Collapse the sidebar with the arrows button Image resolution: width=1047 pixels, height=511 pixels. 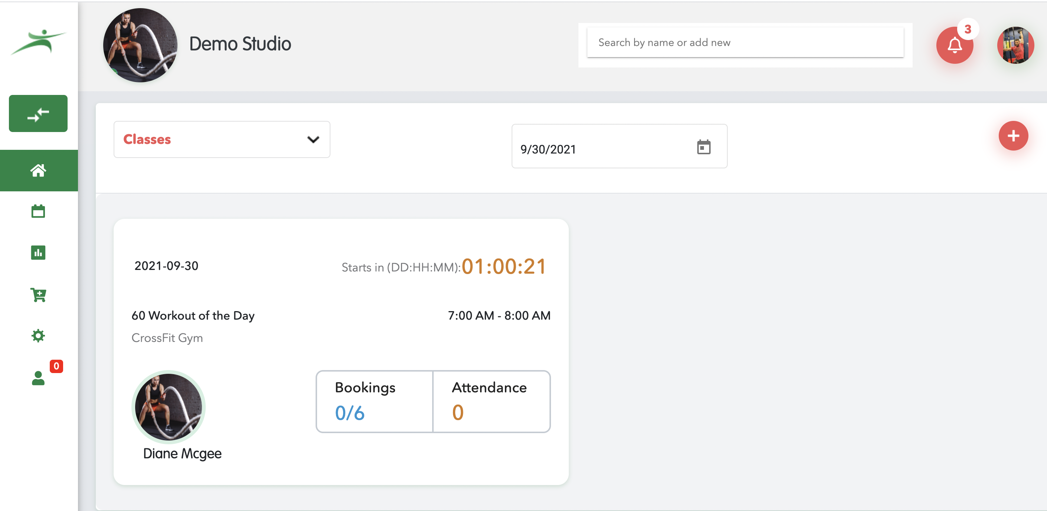click(38, 113)
